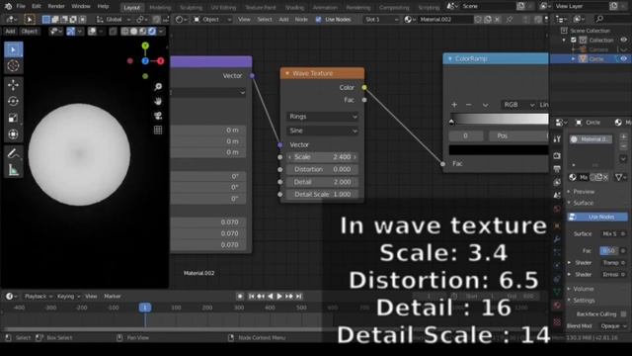Open the Global orientation dropdown
This screenshot has width=632, height=356.
(x=115, y=20)
